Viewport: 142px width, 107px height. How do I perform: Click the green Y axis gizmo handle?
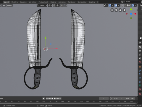131,10
